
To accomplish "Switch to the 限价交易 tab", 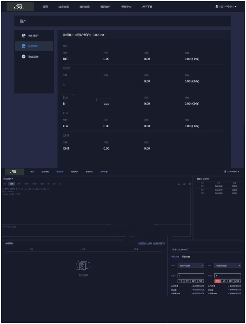I will pyautogui.click(x=186, y=257).
